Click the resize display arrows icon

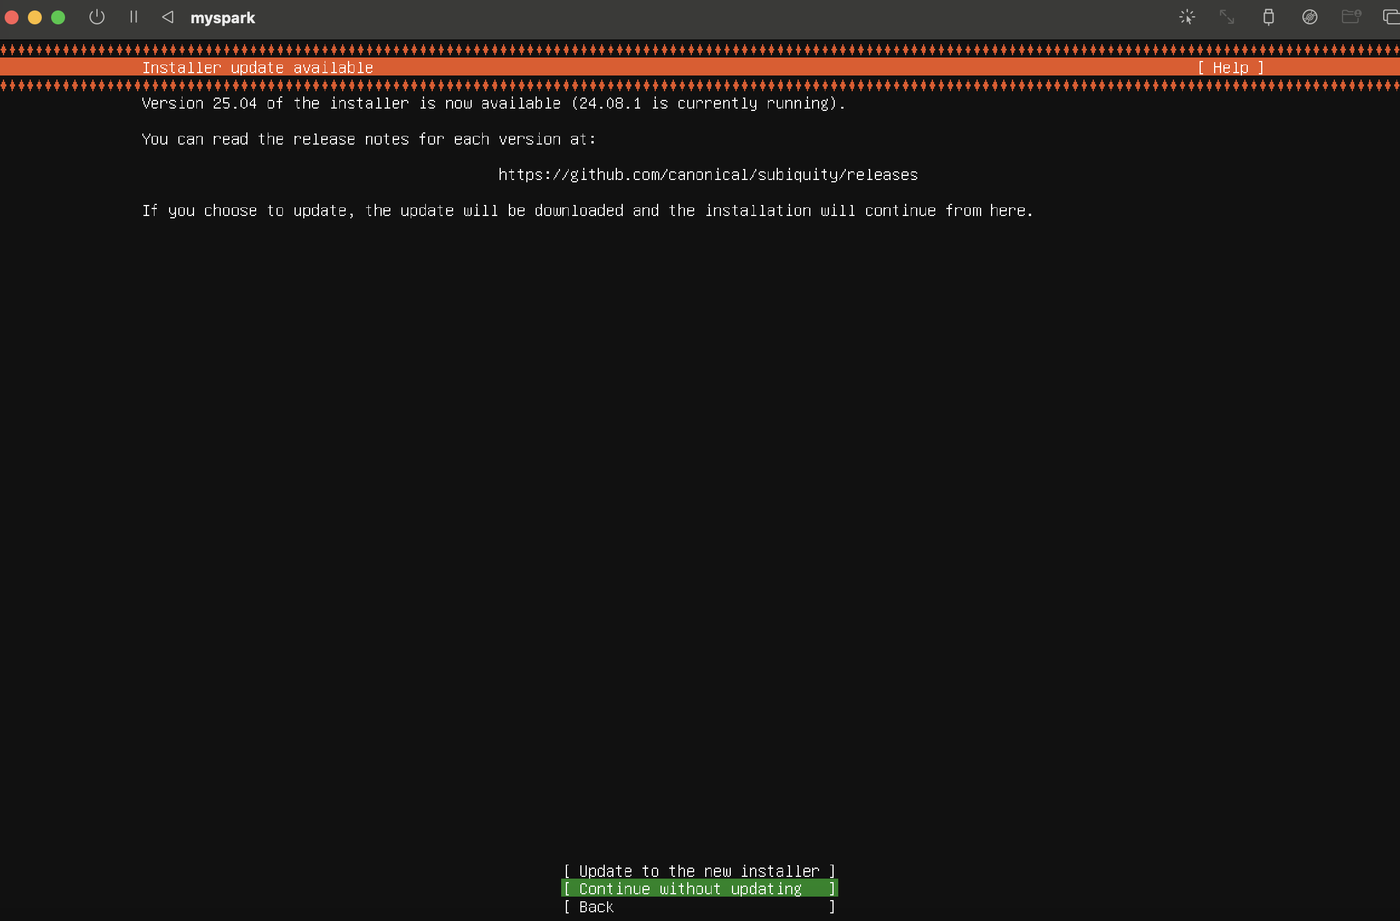point(1226,17)
